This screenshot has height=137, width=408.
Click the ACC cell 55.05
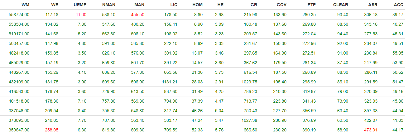point(398,53)
